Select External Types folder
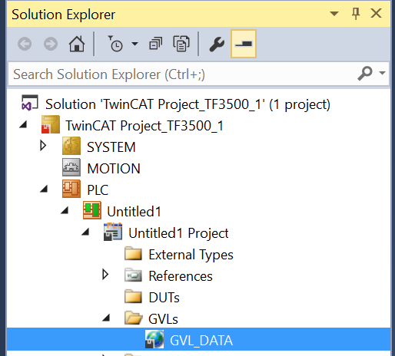395x356 pixels. pos(191,255)
